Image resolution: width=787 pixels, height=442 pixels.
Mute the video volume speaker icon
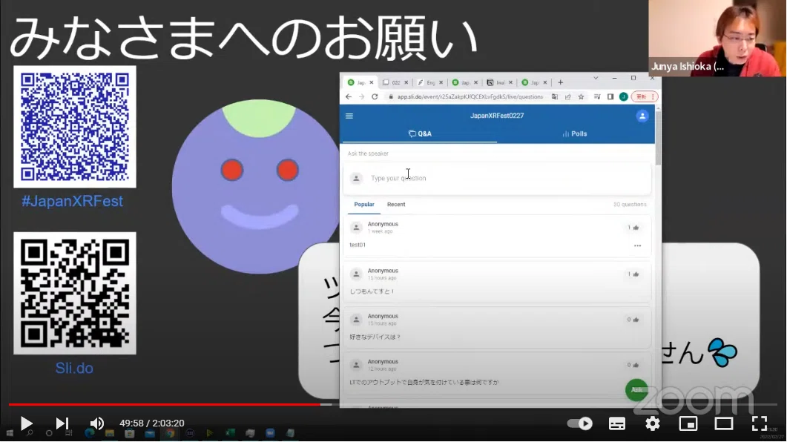pyautogui.click(x=96, y=423)
